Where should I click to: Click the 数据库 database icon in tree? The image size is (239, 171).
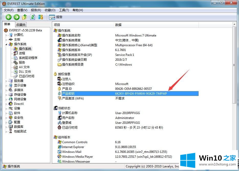[11, 127]
